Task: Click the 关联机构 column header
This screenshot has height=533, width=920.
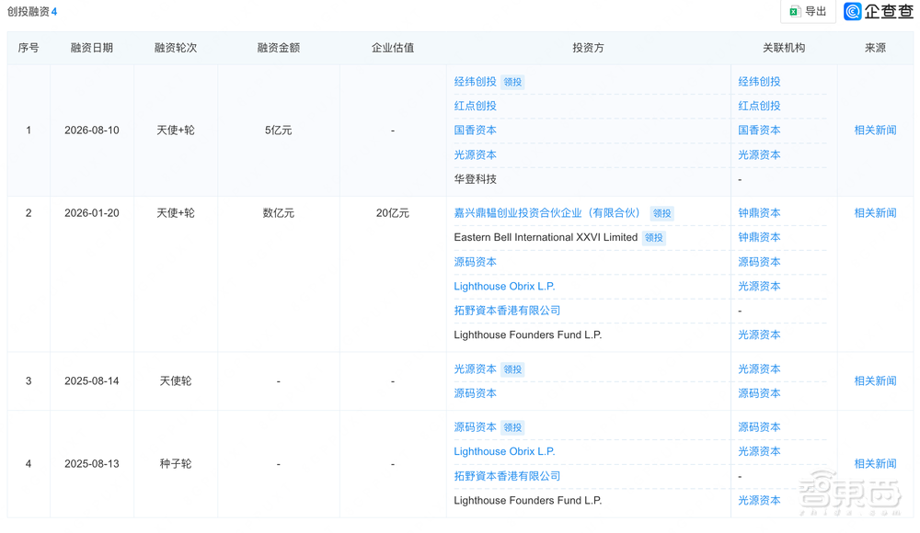Action: tap(784, 48)
